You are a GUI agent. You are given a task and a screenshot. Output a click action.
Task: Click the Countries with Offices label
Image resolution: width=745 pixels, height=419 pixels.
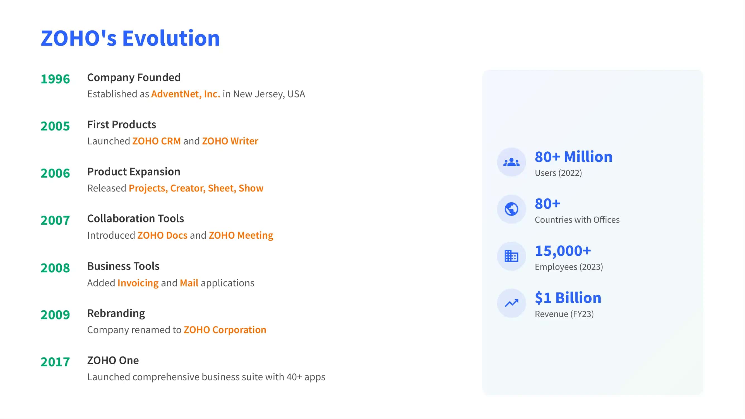coord(577,220)
